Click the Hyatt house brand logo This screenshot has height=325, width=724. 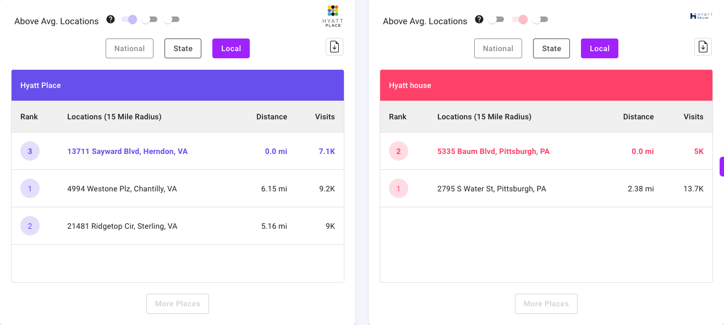pyautogui.click(x=701, y=16)
